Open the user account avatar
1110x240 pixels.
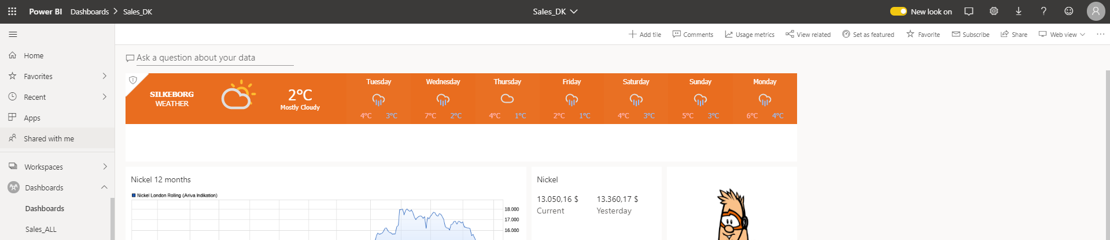coord(1096,12)
